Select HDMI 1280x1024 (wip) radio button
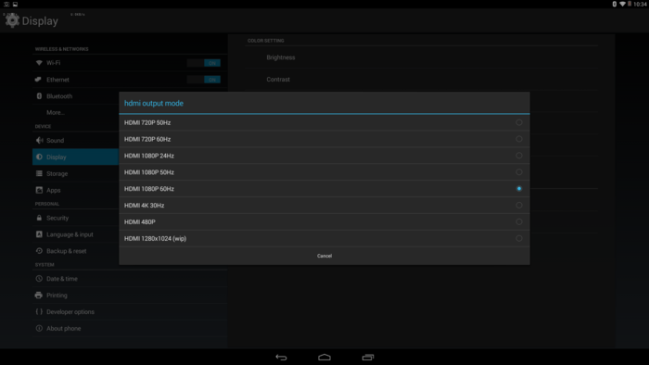The height and width of the screenshot is (365, 649). coord(518,238)
